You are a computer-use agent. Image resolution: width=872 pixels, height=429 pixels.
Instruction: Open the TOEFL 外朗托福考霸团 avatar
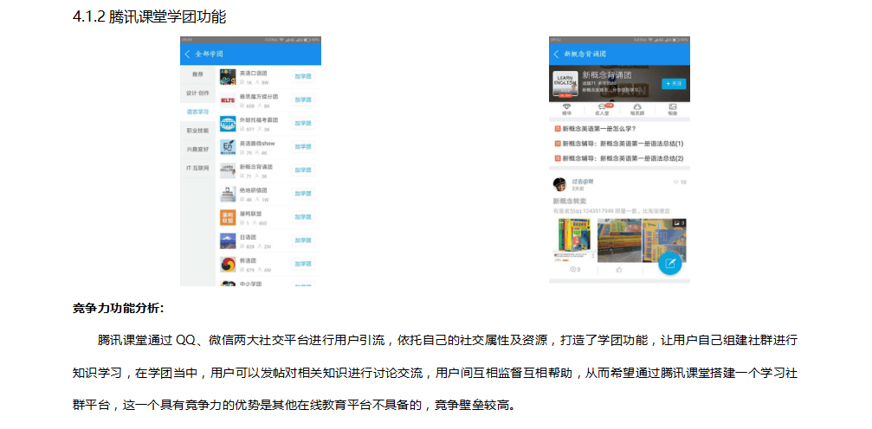click(228, 124)
